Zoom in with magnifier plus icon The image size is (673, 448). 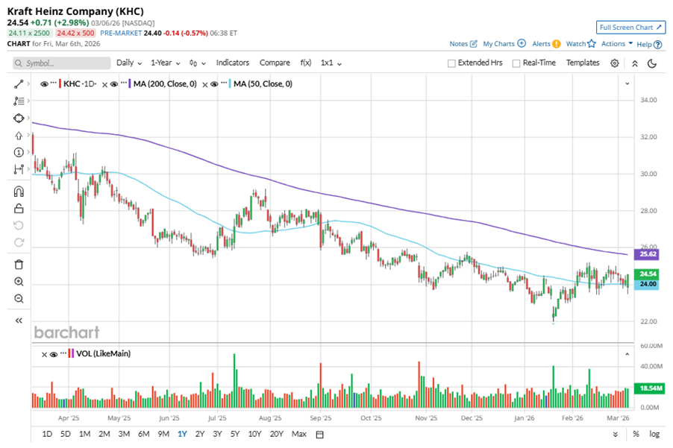click(x=19, y=282)
